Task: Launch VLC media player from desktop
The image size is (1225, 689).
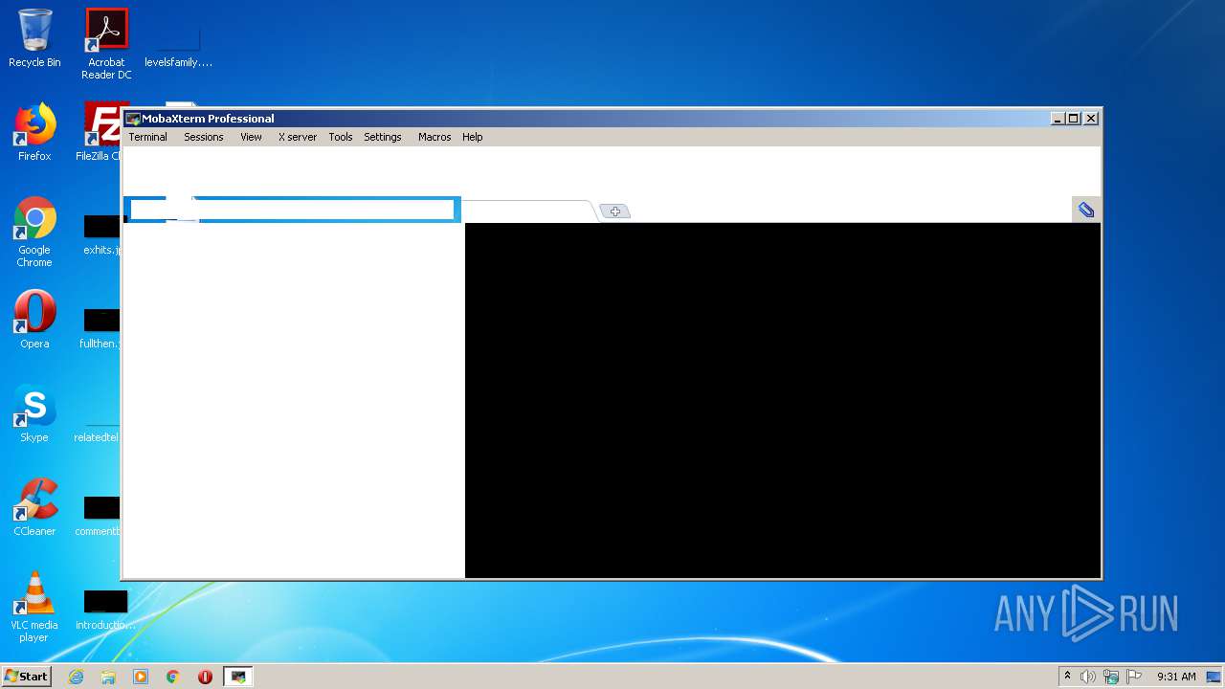Action: pos(34,607)
